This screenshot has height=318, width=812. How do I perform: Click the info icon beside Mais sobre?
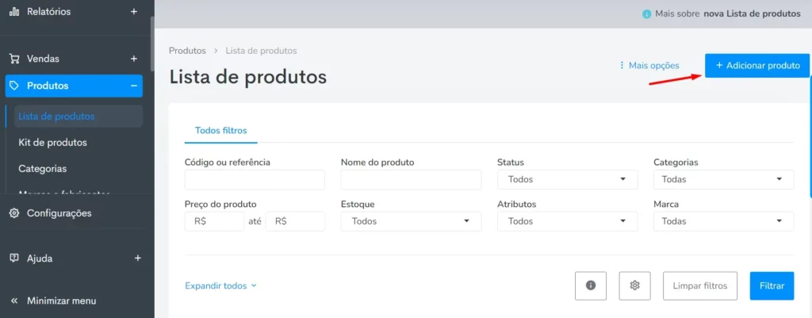pos(647,14)
